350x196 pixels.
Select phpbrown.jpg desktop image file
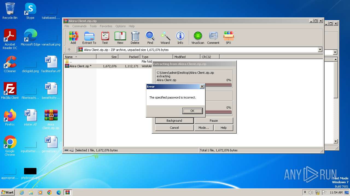click(30, 174)
